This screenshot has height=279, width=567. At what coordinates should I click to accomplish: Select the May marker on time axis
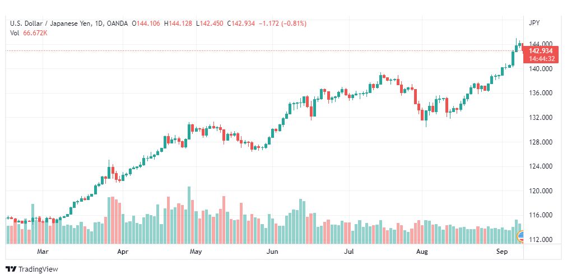pyautogui.click(x=196, y=252)
